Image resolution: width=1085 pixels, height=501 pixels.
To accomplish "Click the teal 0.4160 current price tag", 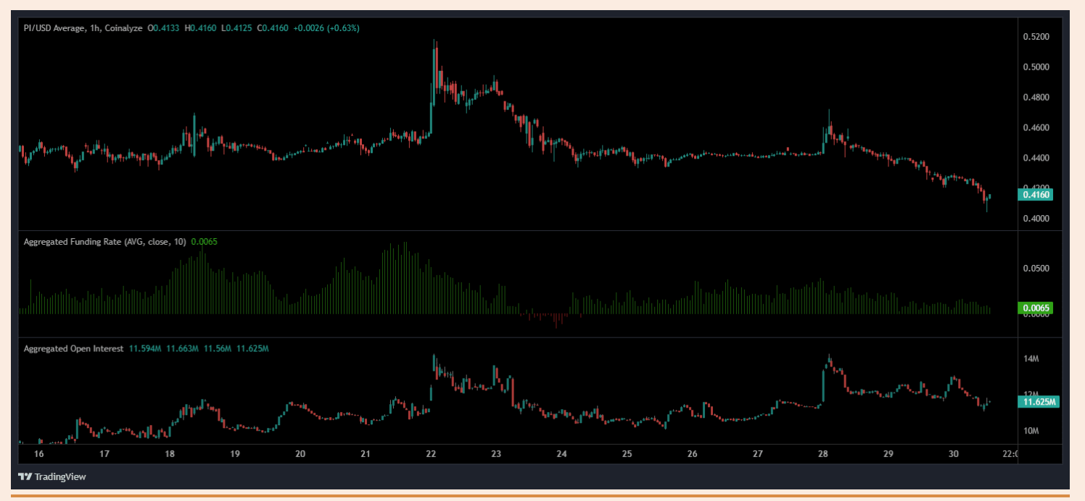I will [1036, 194].
